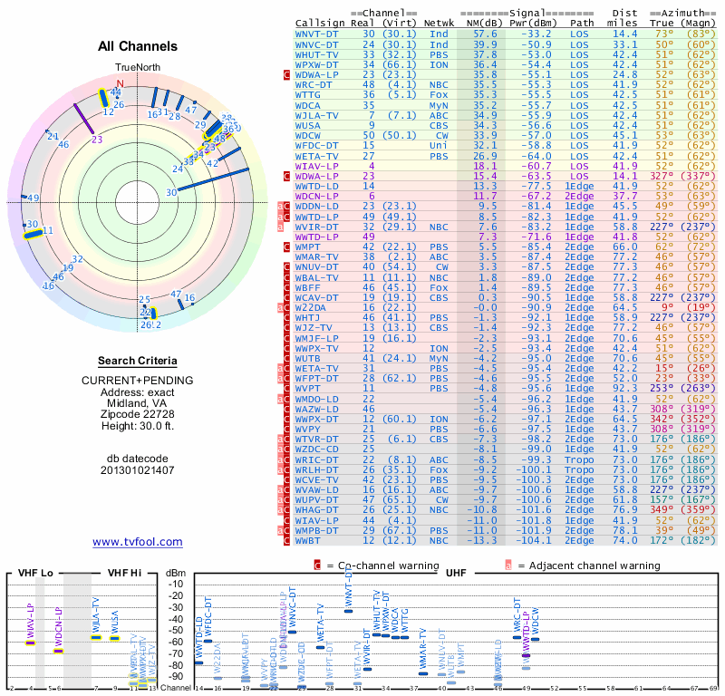Select the WWBT callsign at table bottom
Image resolution: width=725 pixels, height=696 pixels.
coord(307,541)
